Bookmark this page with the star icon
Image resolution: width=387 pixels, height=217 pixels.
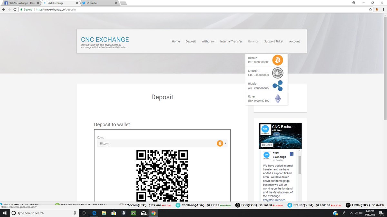click(371, 10)
